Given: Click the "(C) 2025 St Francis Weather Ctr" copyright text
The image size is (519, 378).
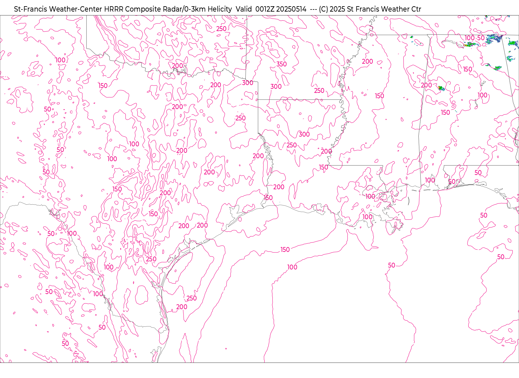Looking at the screenshot, I should pos(370,9).
